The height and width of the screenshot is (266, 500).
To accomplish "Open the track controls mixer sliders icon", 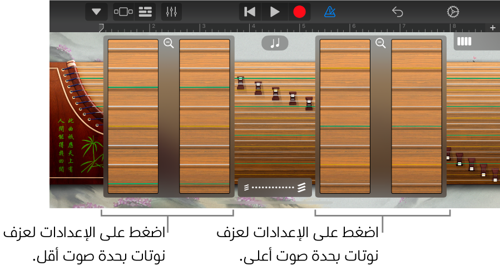I will (171, 12).
